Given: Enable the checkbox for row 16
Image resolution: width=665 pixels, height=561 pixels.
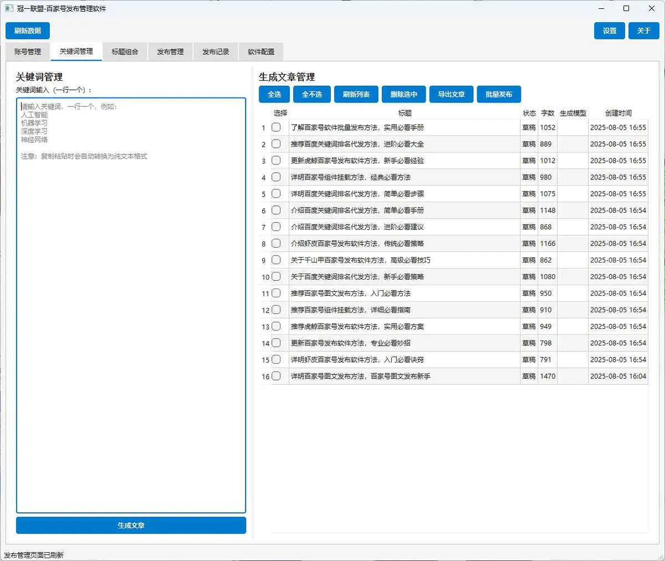Looking at the screenshot, I should 276,376.
